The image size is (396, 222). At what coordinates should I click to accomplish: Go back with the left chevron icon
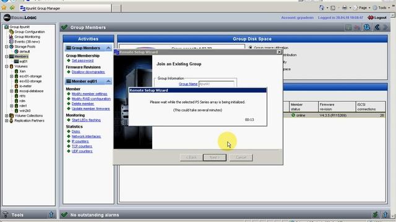(377, 27)
